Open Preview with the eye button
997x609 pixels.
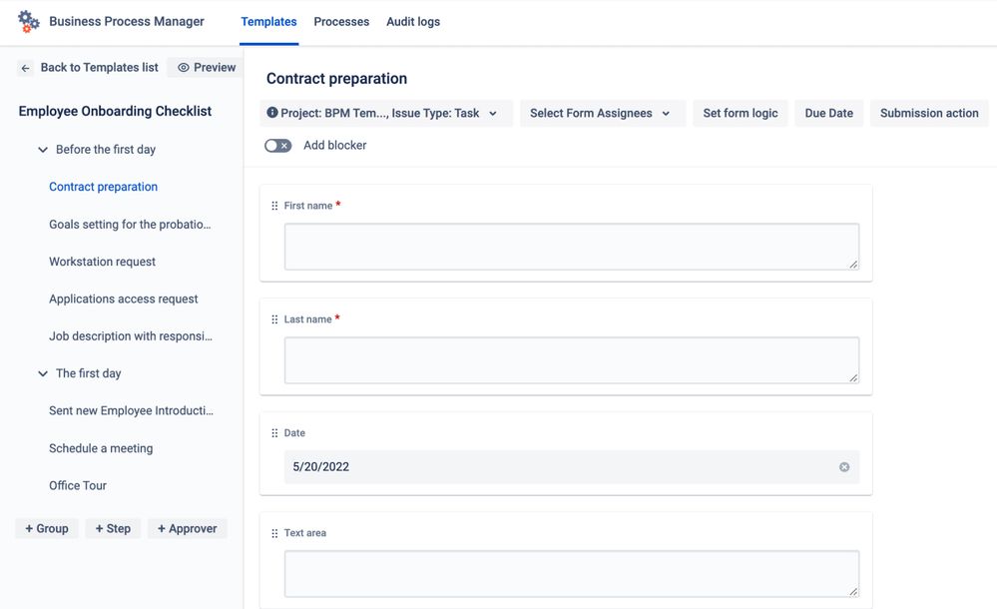[x=206, y=68]
